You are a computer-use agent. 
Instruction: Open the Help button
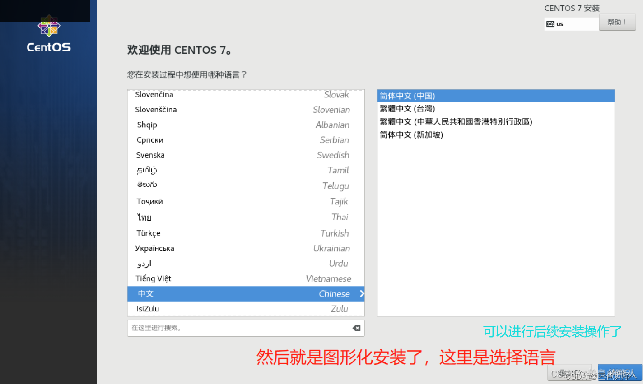[617, 22]
